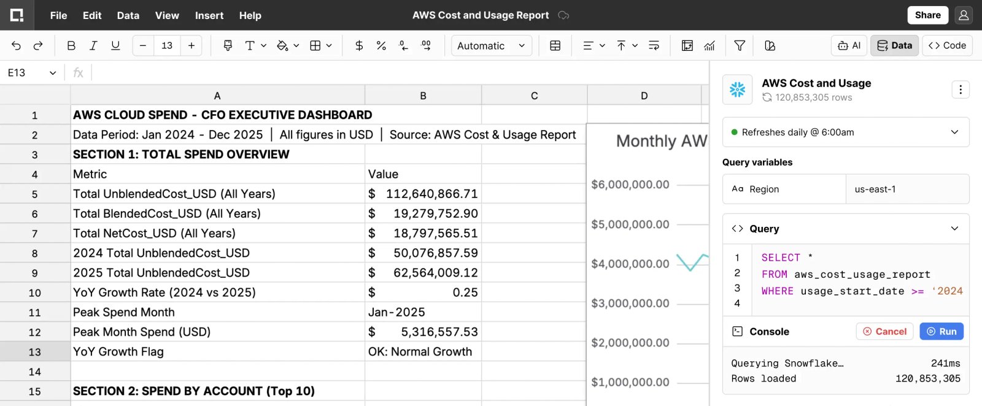Select the Peak Spend Month Jan-2025 cell
The image size is (982, 406).
[x=423, y=312]
